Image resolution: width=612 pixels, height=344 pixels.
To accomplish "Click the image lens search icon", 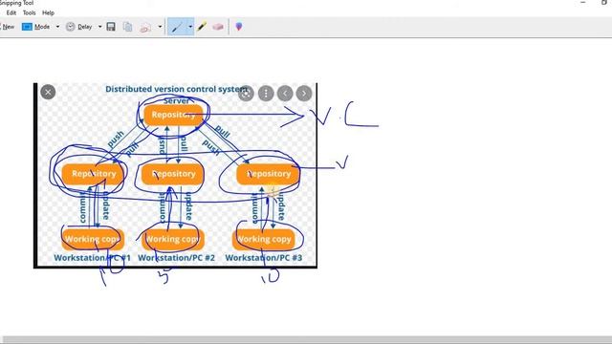I will pyautogui.click(x=247, y=94).
